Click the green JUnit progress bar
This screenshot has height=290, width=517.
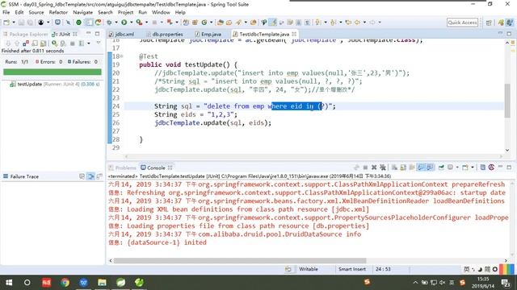(x=52, y=72)
